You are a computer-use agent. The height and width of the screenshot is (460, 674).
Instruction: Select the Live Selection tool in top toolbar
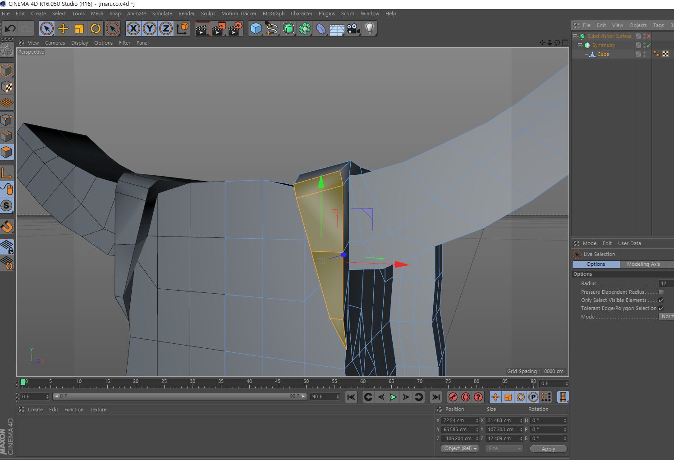tap(46, 29)
